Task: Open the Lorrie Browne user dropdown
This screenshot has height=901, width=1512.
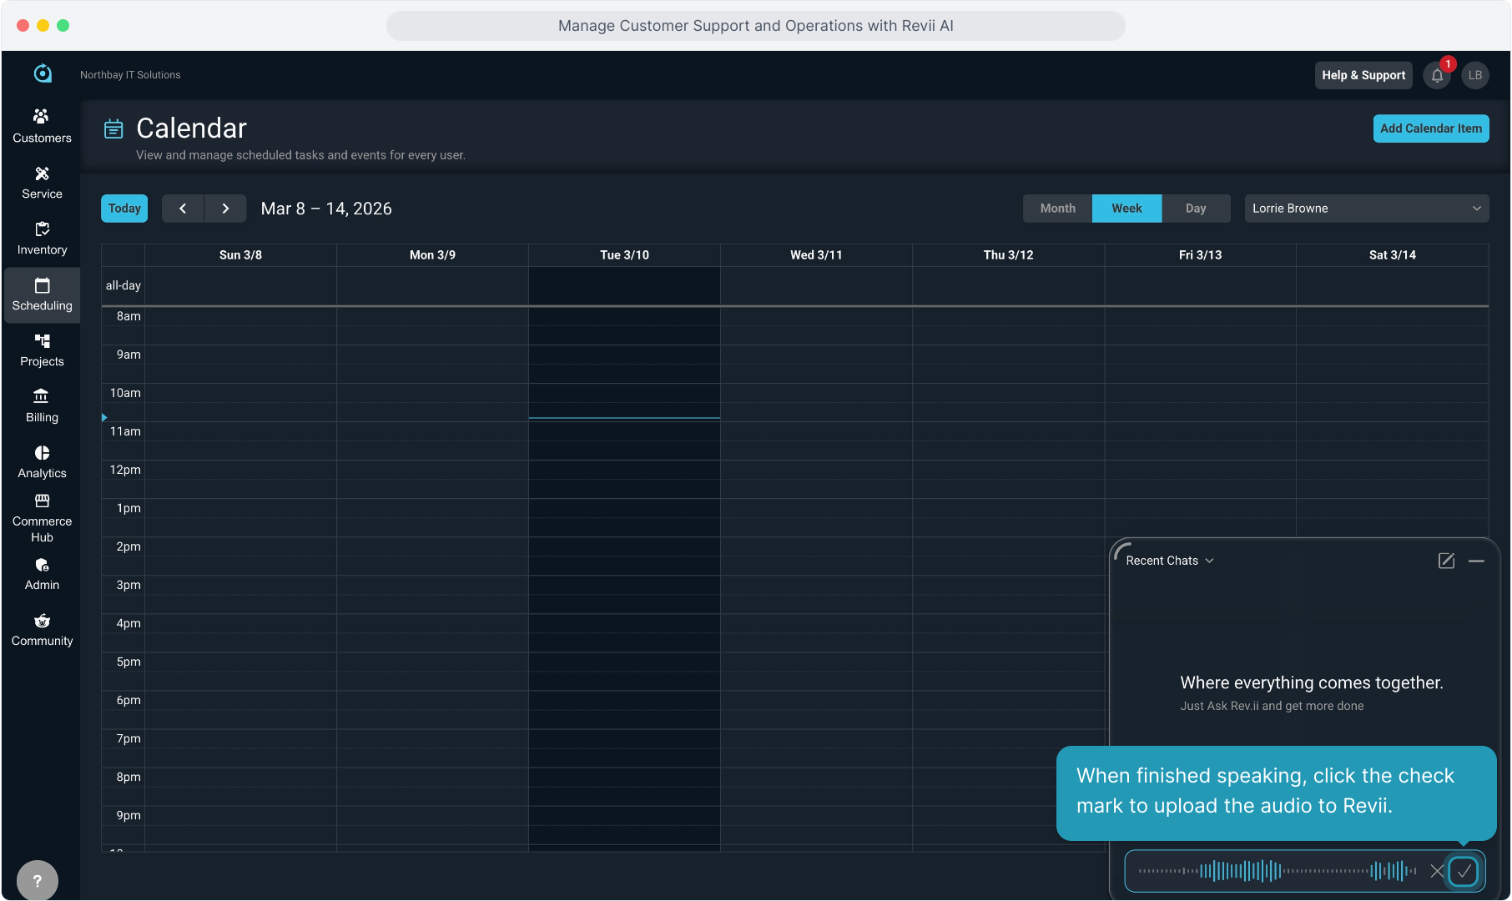Action: point(1366,209)
